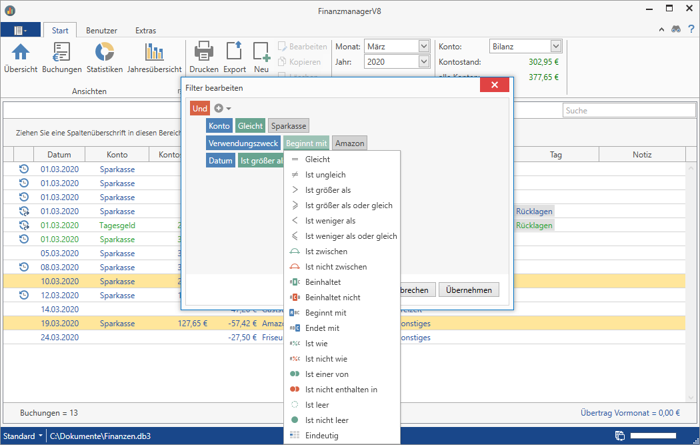Click the status bar sync icon
This screenshot has width=700, height=445.
pos(619,436)
